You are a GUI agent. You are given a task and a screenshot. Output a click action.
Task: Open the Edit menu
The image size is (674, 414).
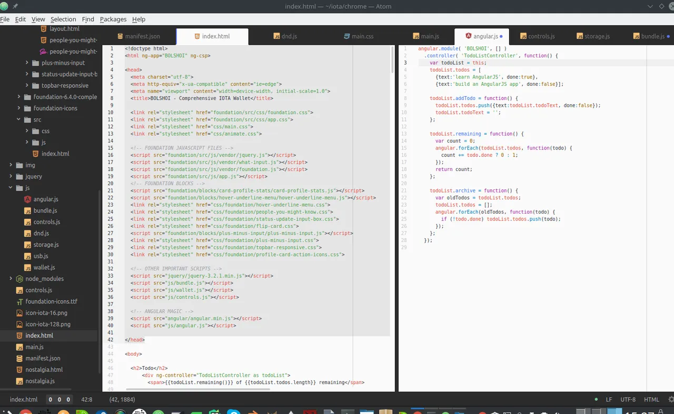click(21, 19)
